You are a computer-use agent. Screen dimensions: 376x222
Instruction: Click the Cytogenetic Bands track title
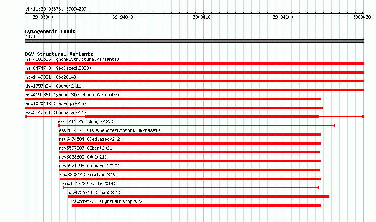point(50,31)
